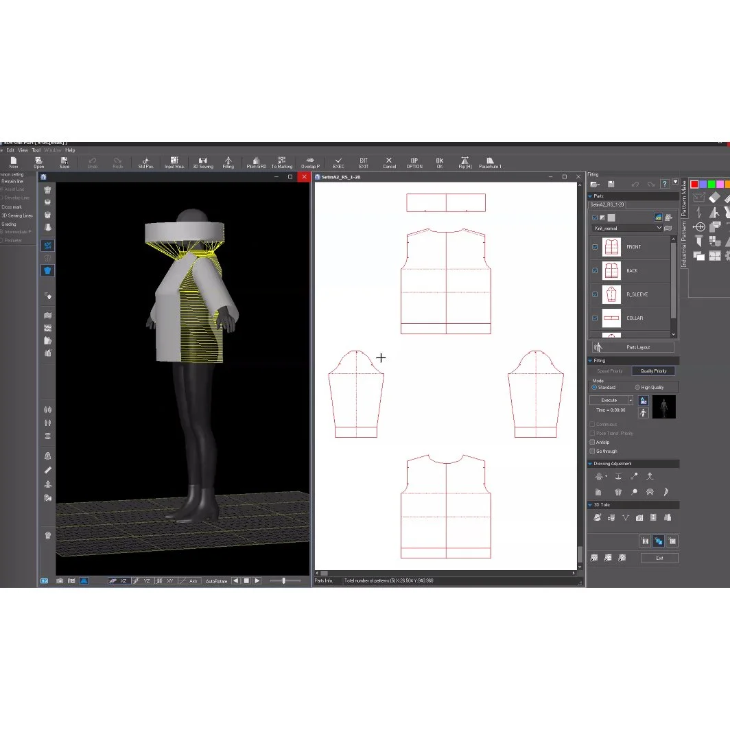This screenshot has width=730, height=730.
Task: Enable the Go through checkbox
Action: tap(592, 451)
